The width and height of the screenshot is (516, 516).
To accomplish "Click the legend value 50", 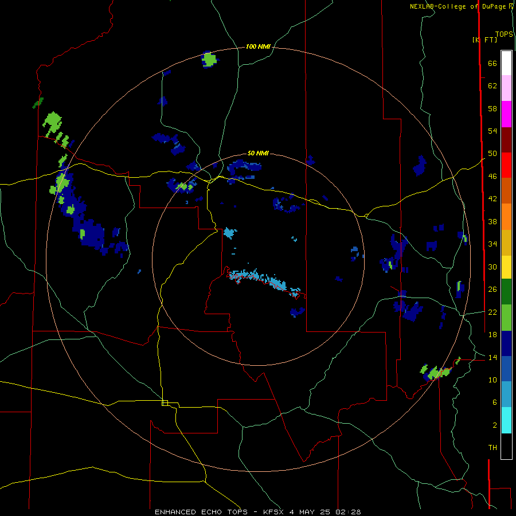I will (x=492, y=154).
